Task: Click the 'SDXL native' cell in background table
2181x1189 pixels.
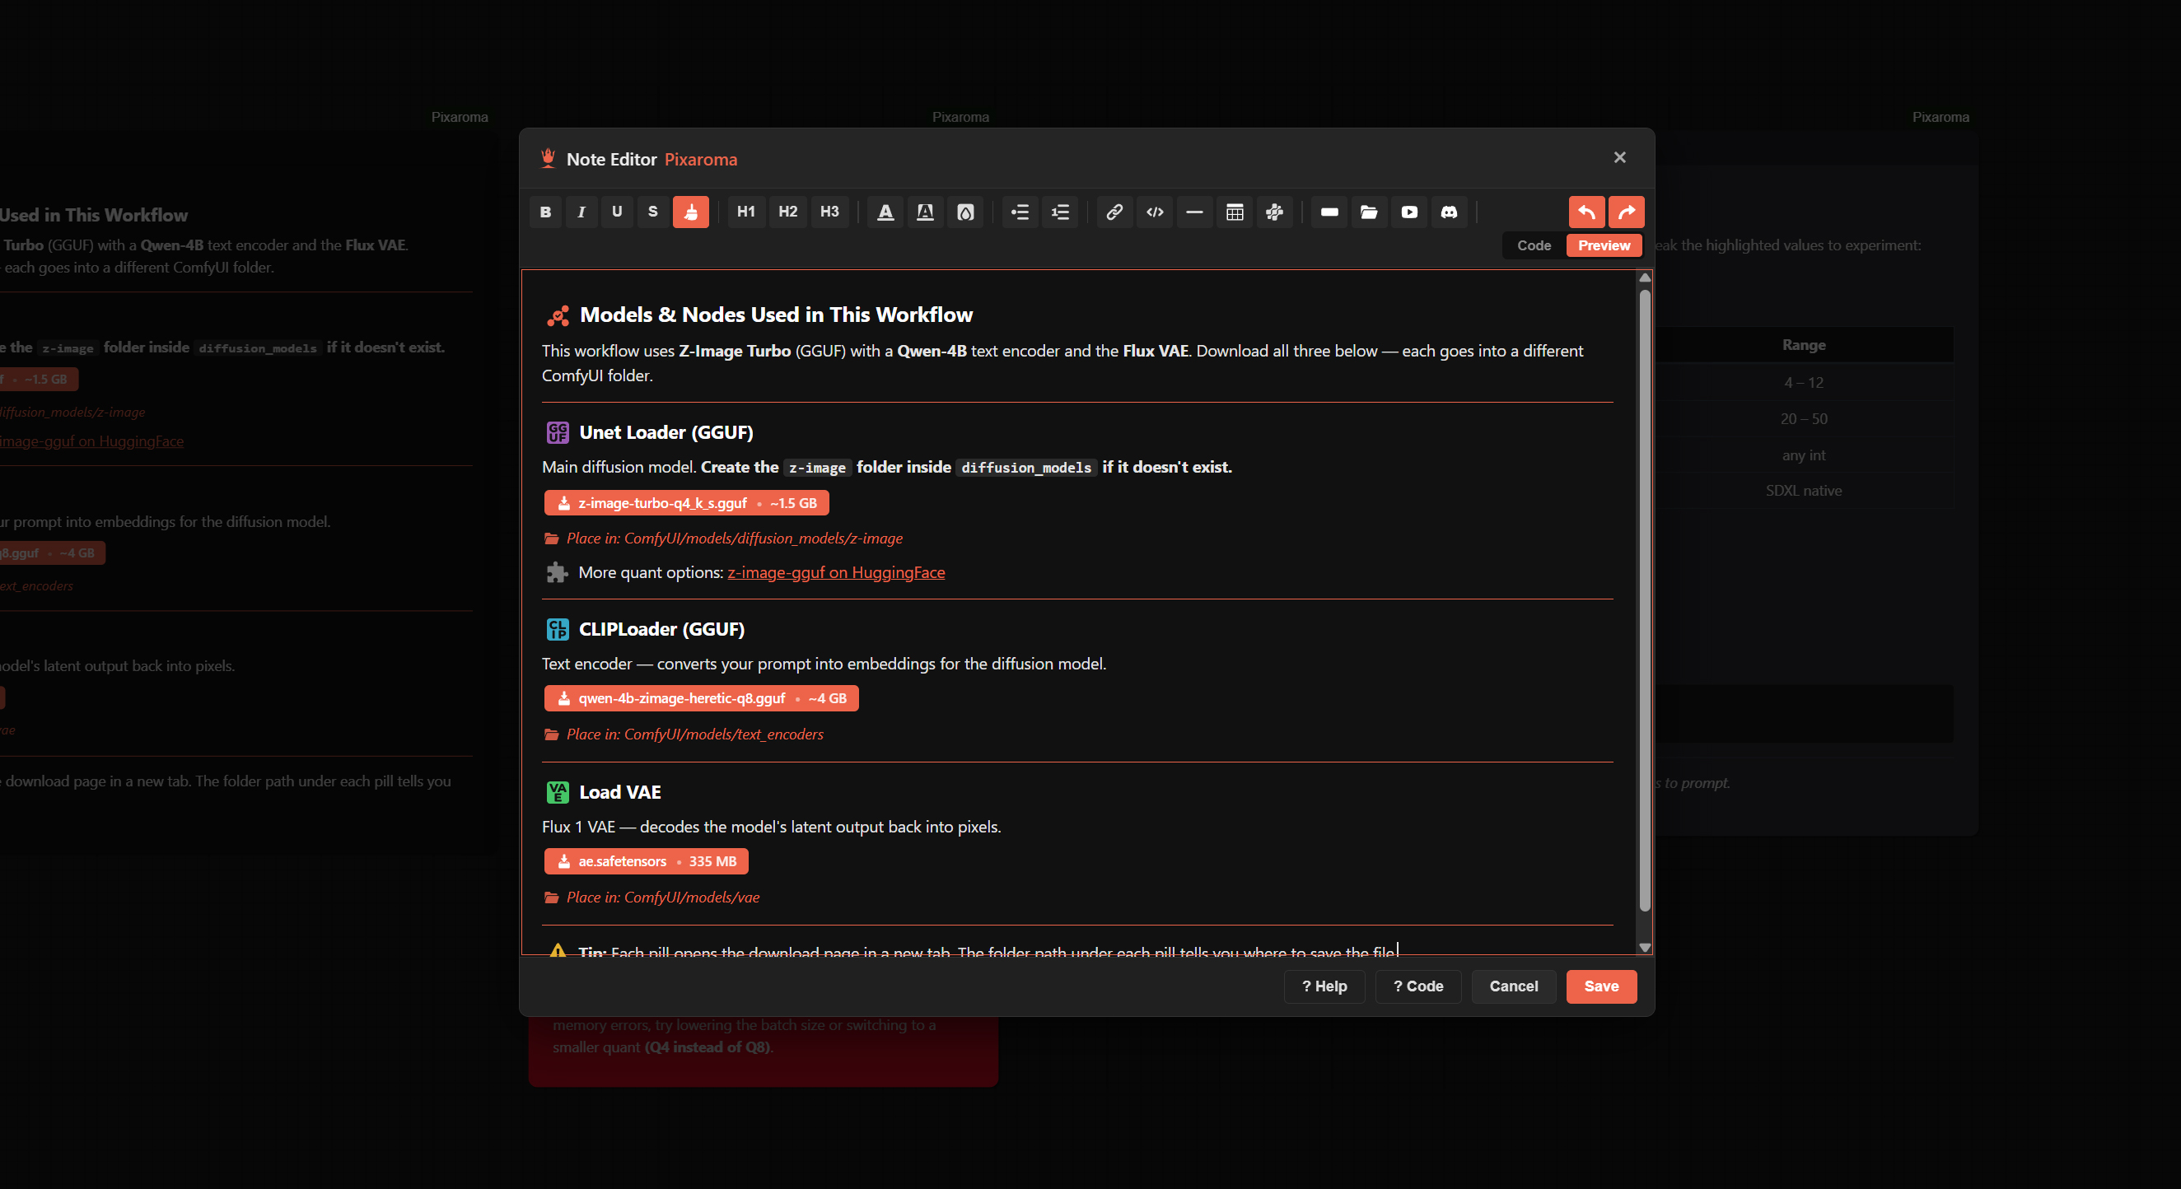Action: [1804, 491]
